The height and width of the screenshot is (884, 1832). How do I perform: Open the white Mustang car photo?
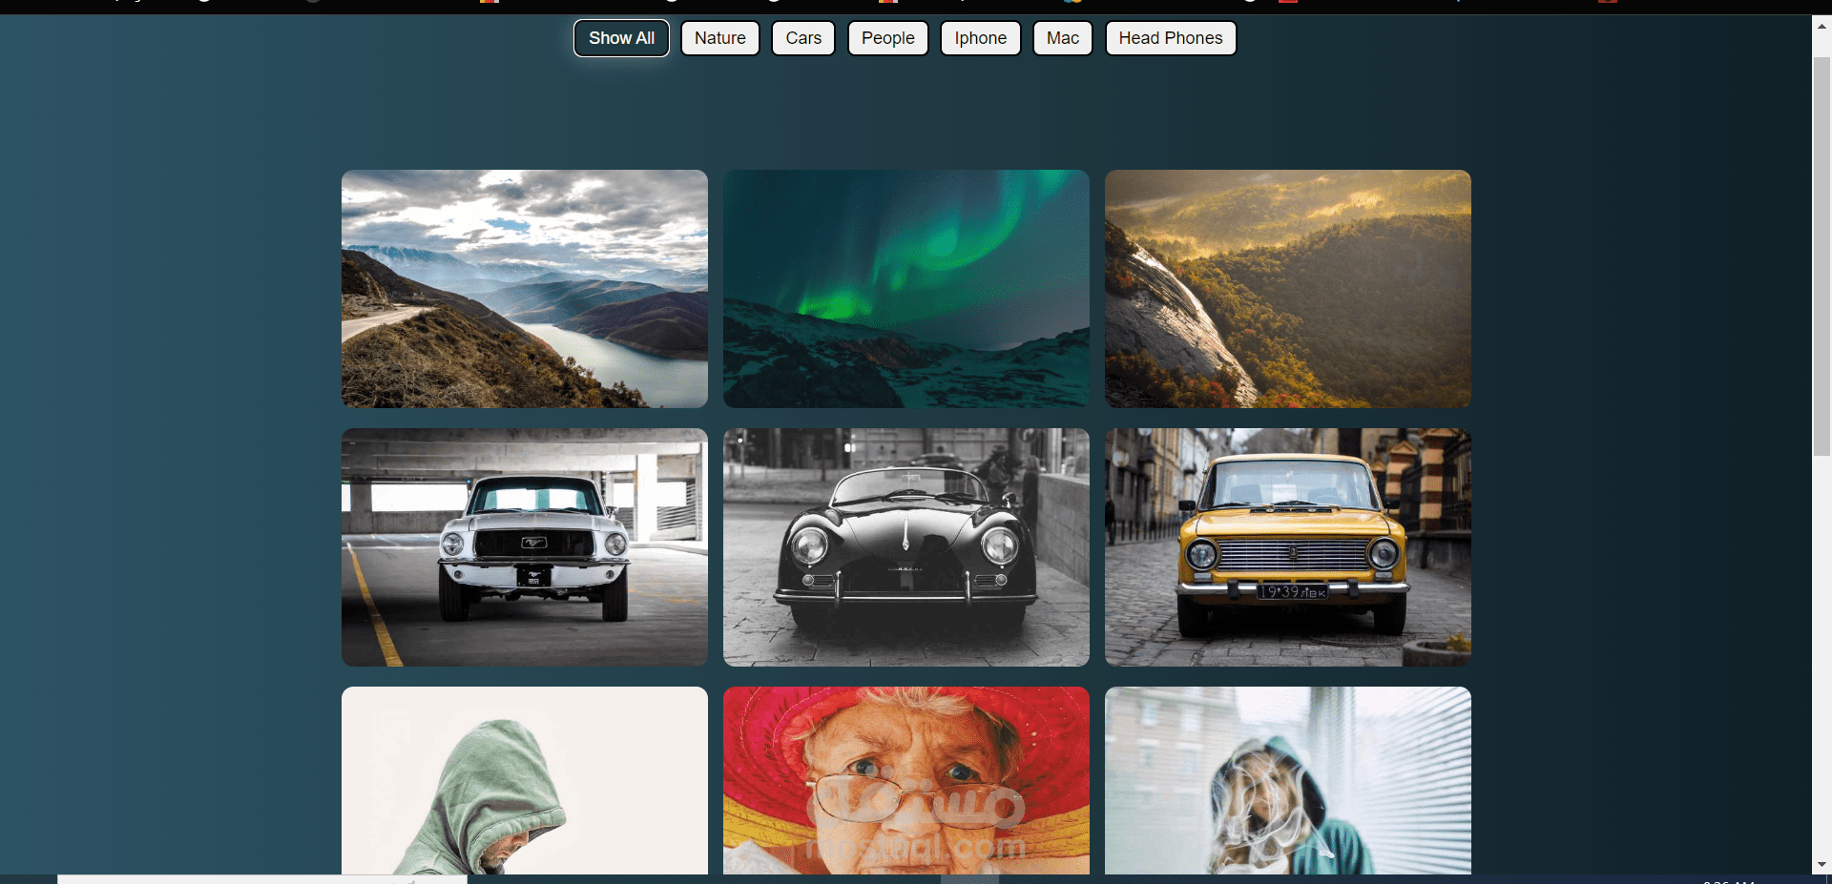coord(525,547)
